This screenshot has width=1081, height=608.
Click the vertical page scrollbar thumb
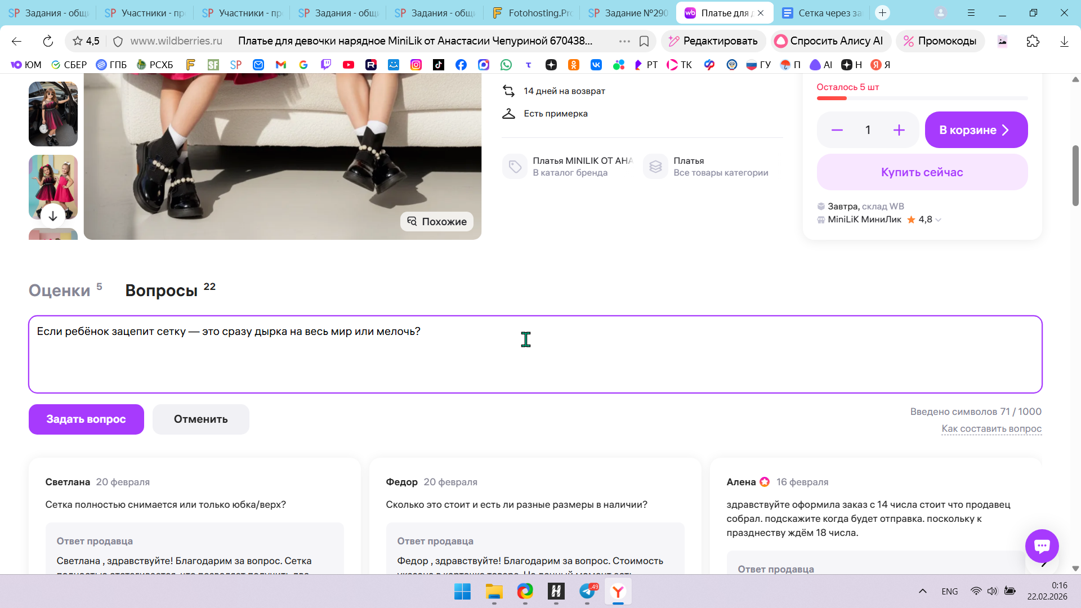[1075, 176]
